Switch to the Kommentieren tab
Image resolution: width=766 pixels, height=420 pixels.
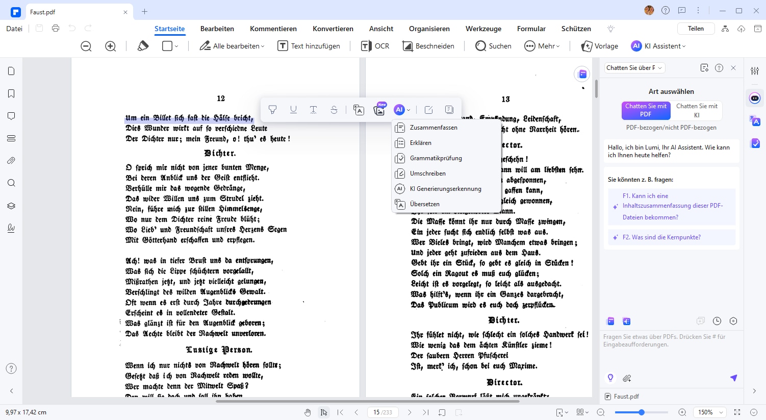(x=273, y=29)
